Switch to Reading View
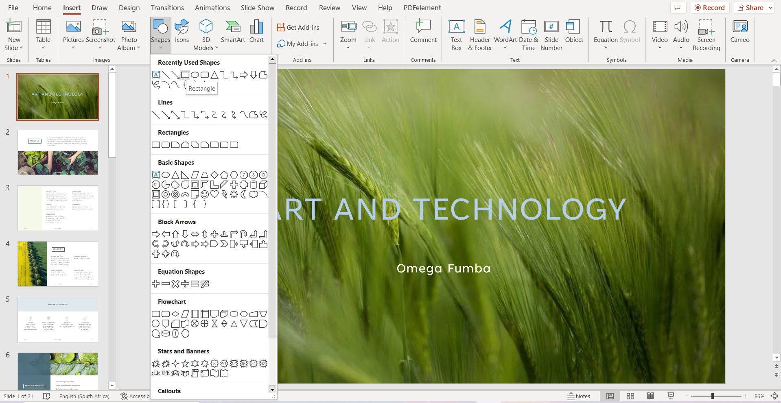 pyautogui.click(x=650, y=396)
